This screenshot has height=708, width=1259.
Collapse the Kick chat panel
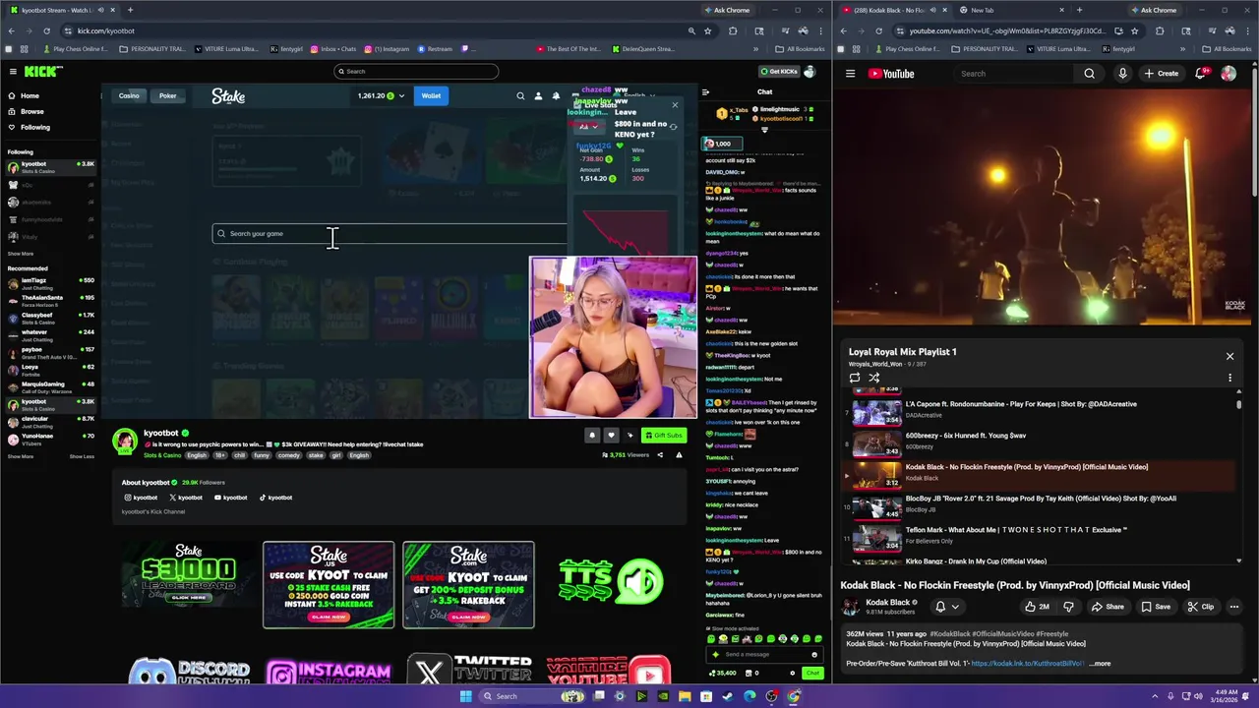tap(705, 92)
